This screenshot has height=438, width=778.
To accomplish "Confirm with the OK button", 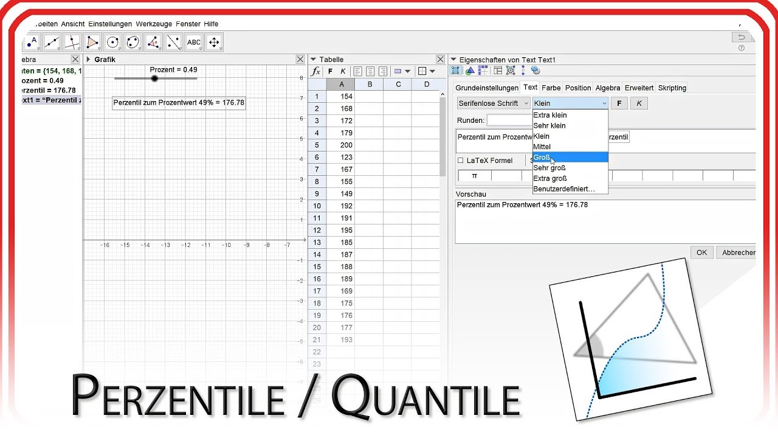I will tap(701, 252).
